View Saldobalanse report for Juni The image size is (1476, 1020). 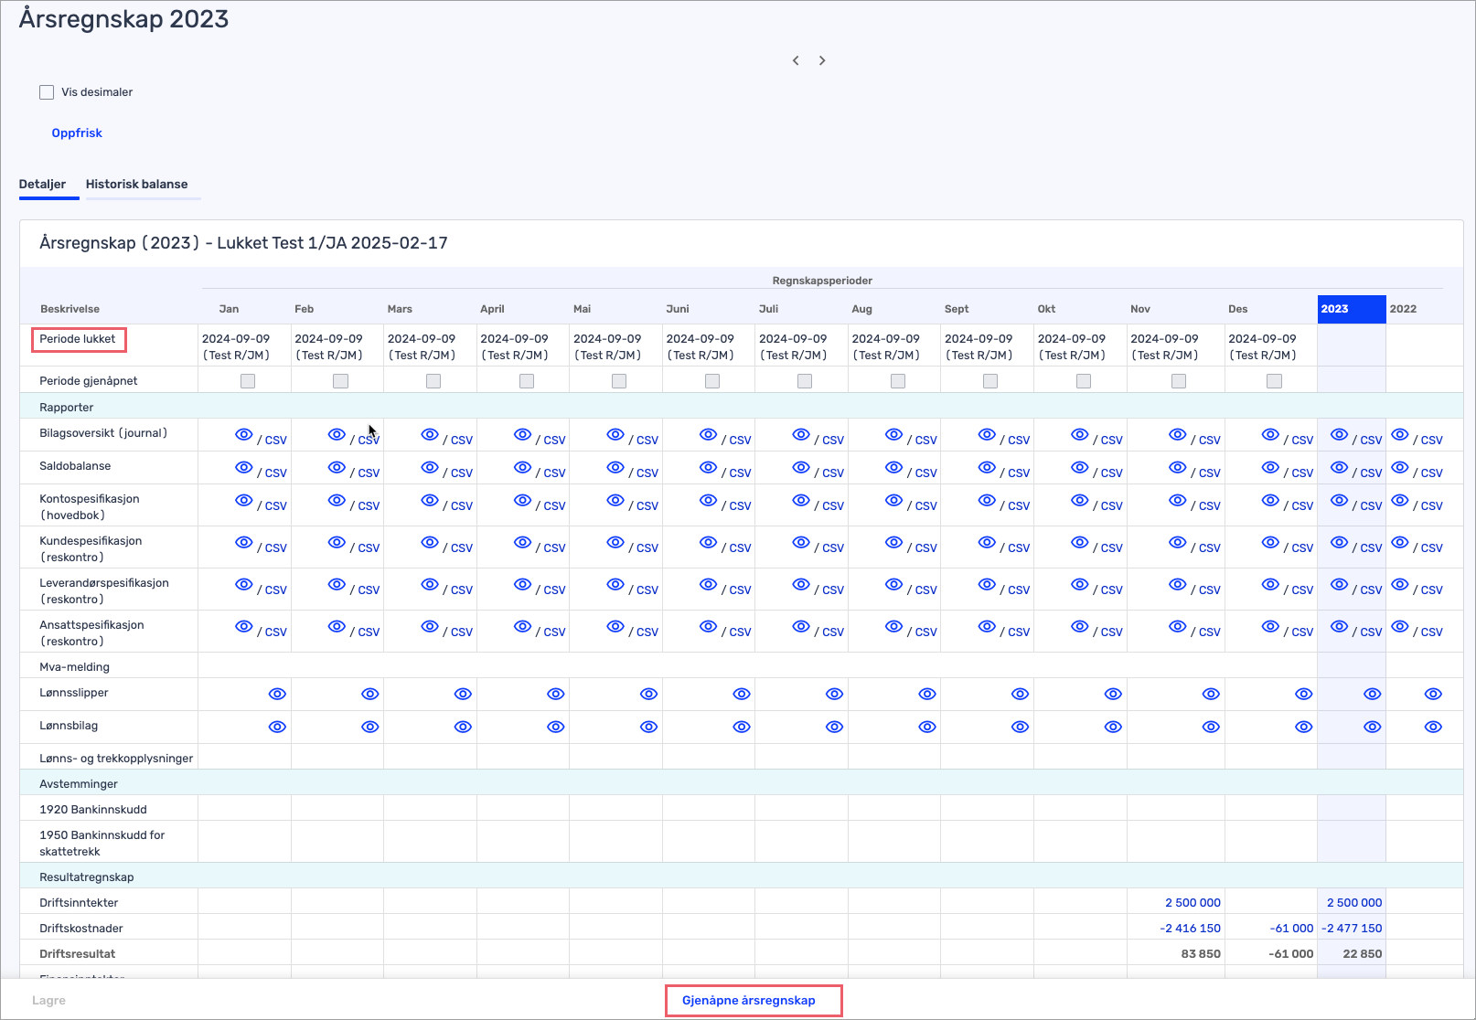click(x=708, y=468)
